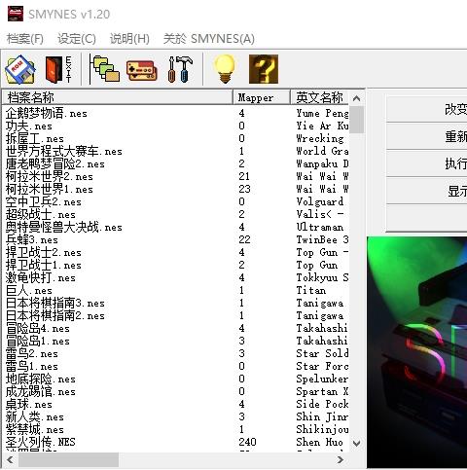
Task: Open ROM file with floppy disk icon
Action: 20,69
